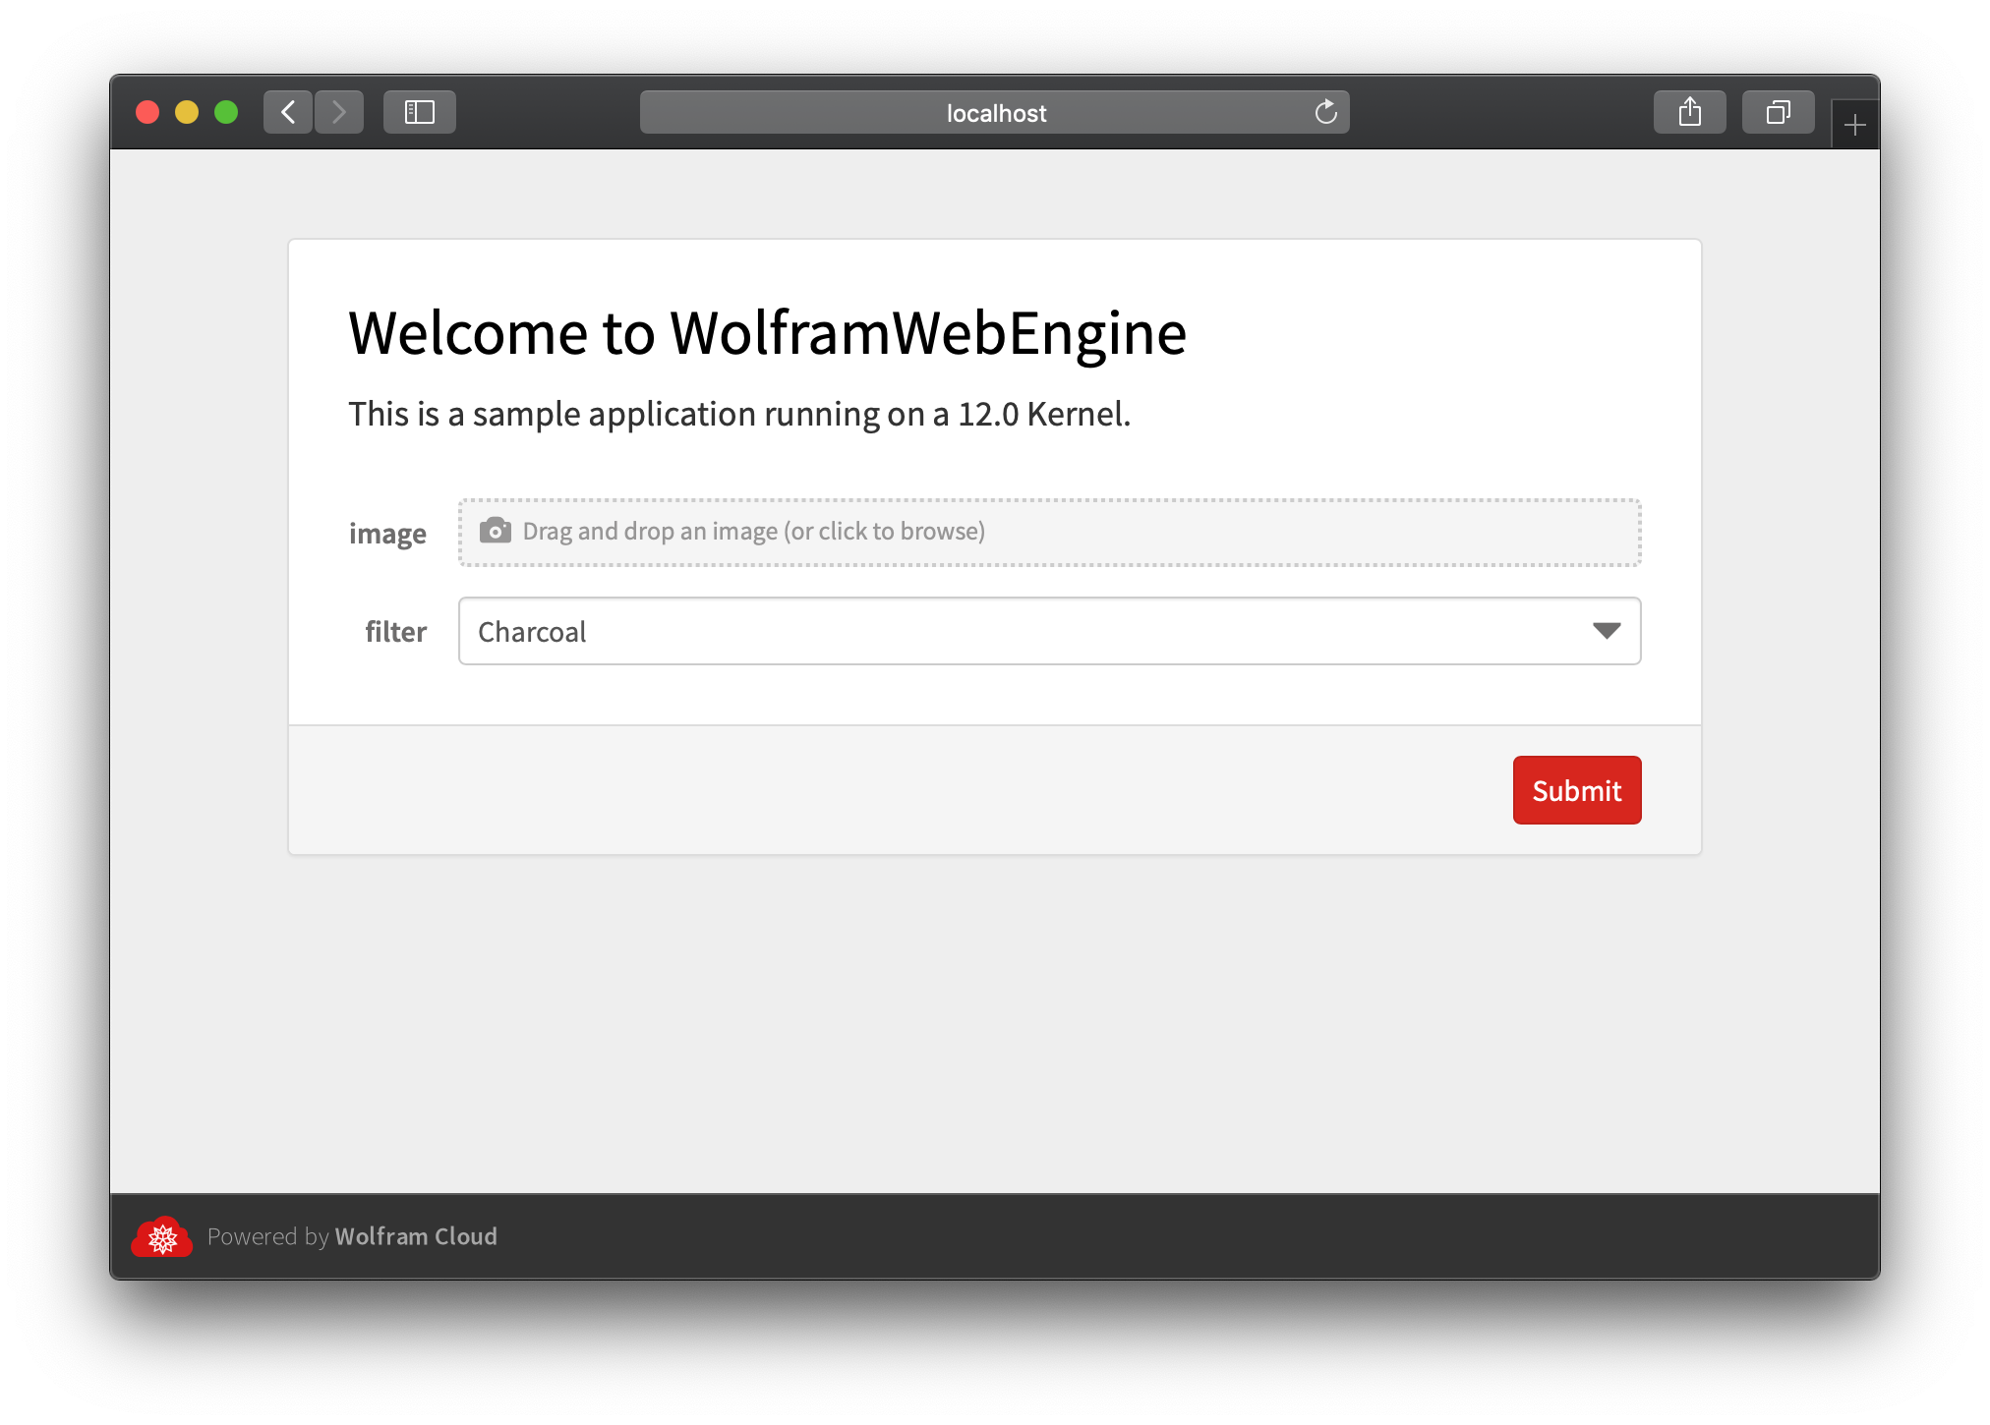Viewport: 1990px width, 1425px height.
Task: Reload the page with refresh icon
Action: (x=1325, y=112)
